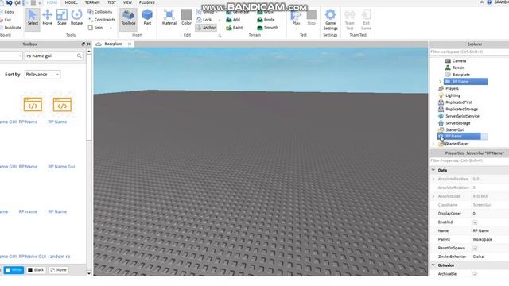
Task: Click the Anchor tool
Action: (x=206, y=28)
